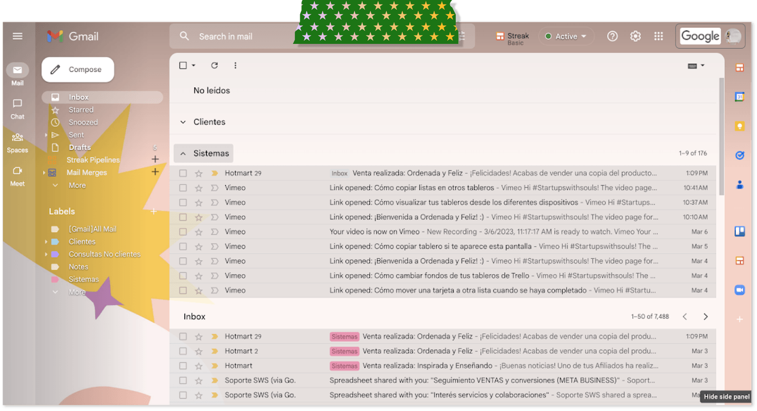This screenshot has height=411, width=757.
Task: Click importance marker on Hotmart 2 email
Action: [214, 351]
